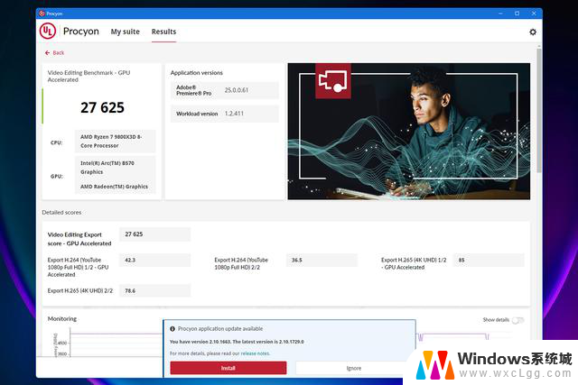578x385 pixels.
Task: Go back using the Back link
Action: coord(58,52)
